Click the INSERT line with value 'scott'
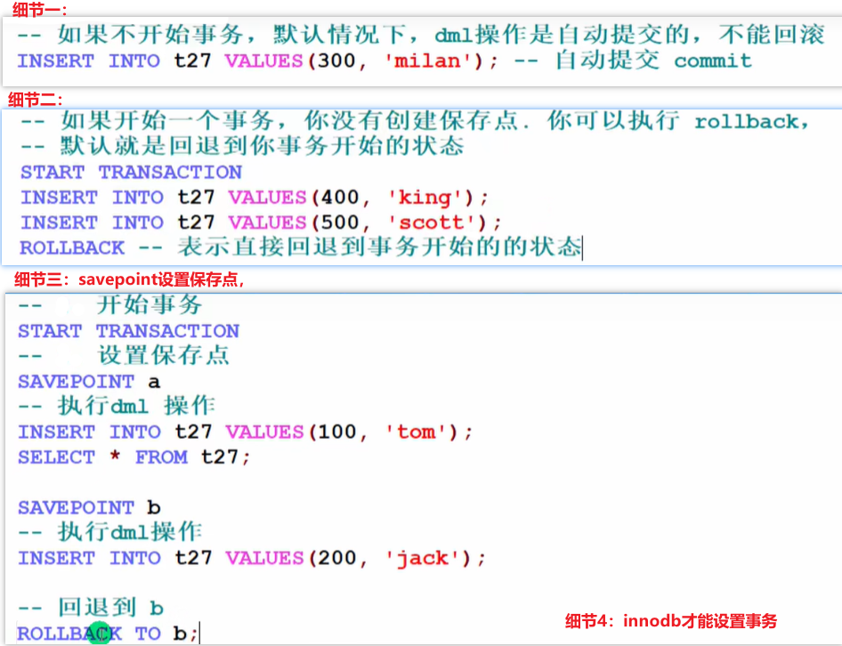 coord(261,222)
